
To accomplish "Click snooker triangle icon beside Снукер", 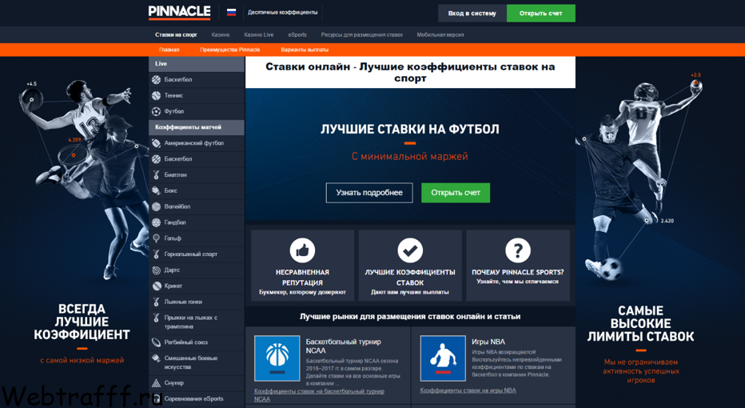I will tap(157, 382).
